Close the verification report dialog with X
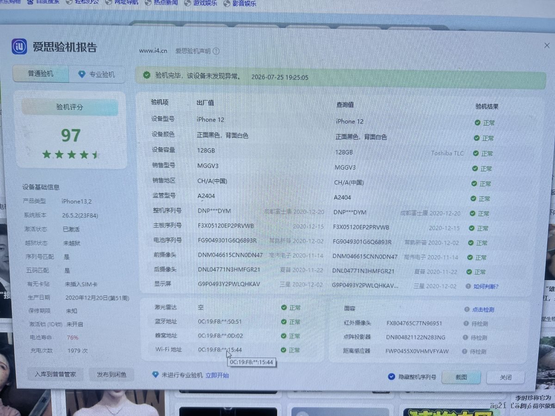The width and height of the screenshot is (555, 416). click(x=547, y=45)
